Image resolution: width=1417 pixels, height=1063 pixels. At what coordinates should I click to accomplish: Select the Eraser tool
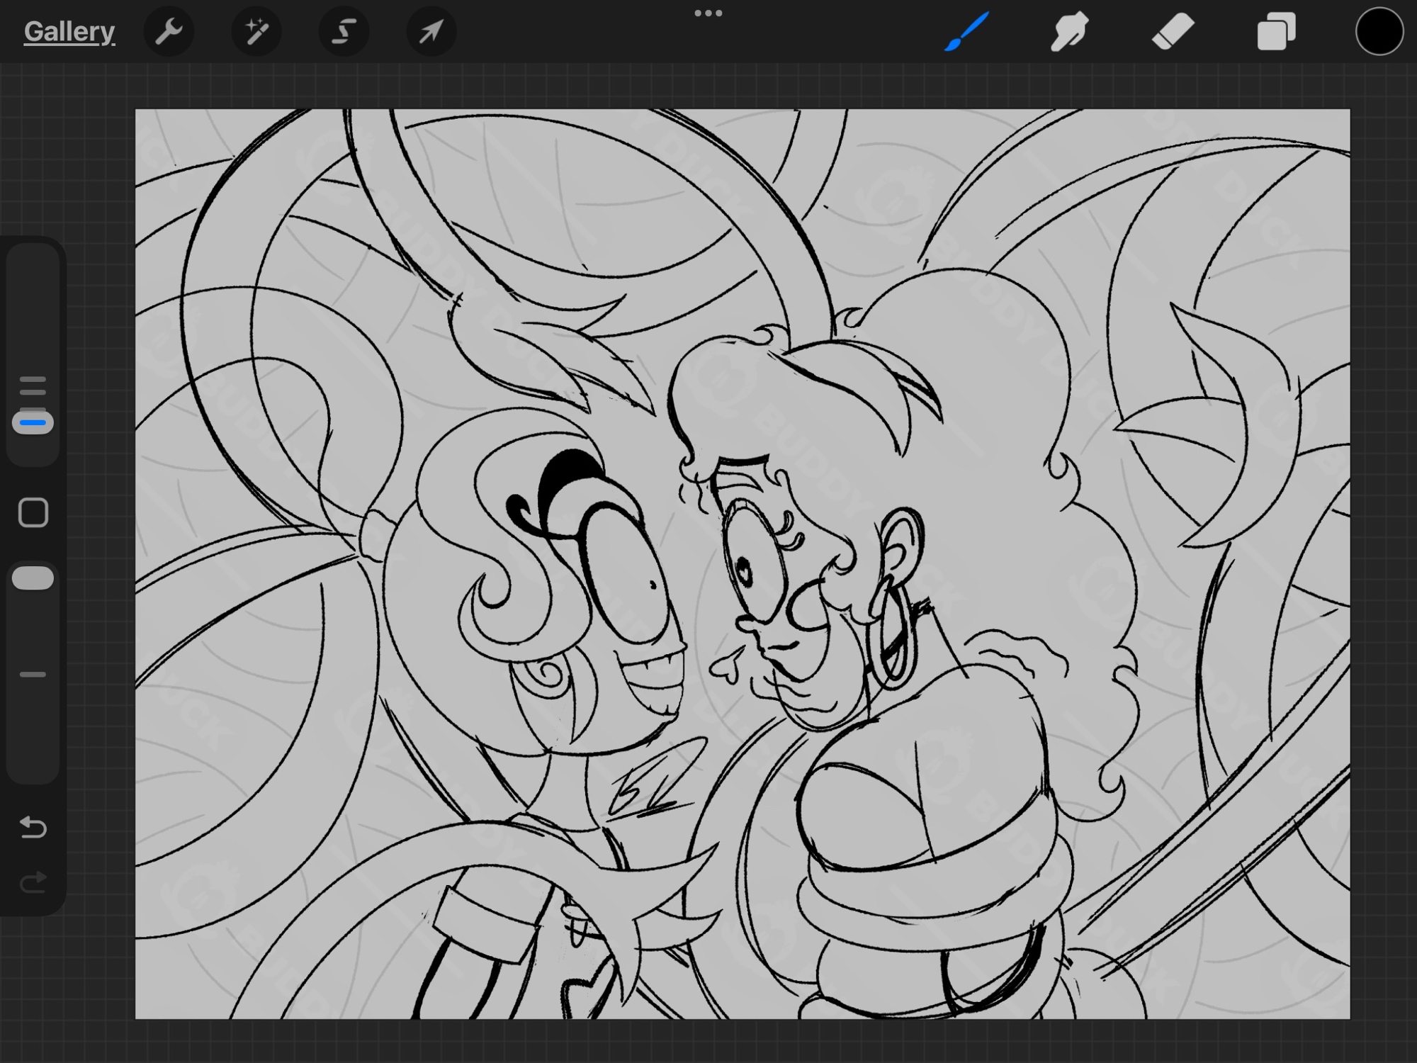pyautogui.click(x=1173, y=32)
